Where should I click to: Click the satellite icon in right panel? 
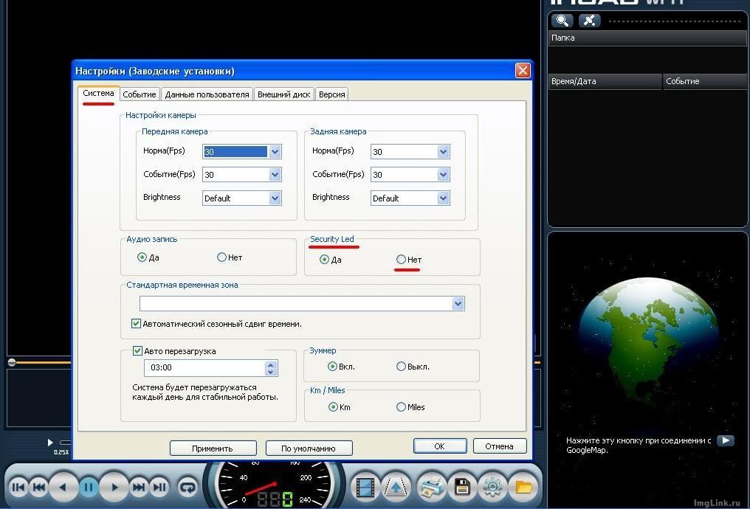[x=590, y=21]
